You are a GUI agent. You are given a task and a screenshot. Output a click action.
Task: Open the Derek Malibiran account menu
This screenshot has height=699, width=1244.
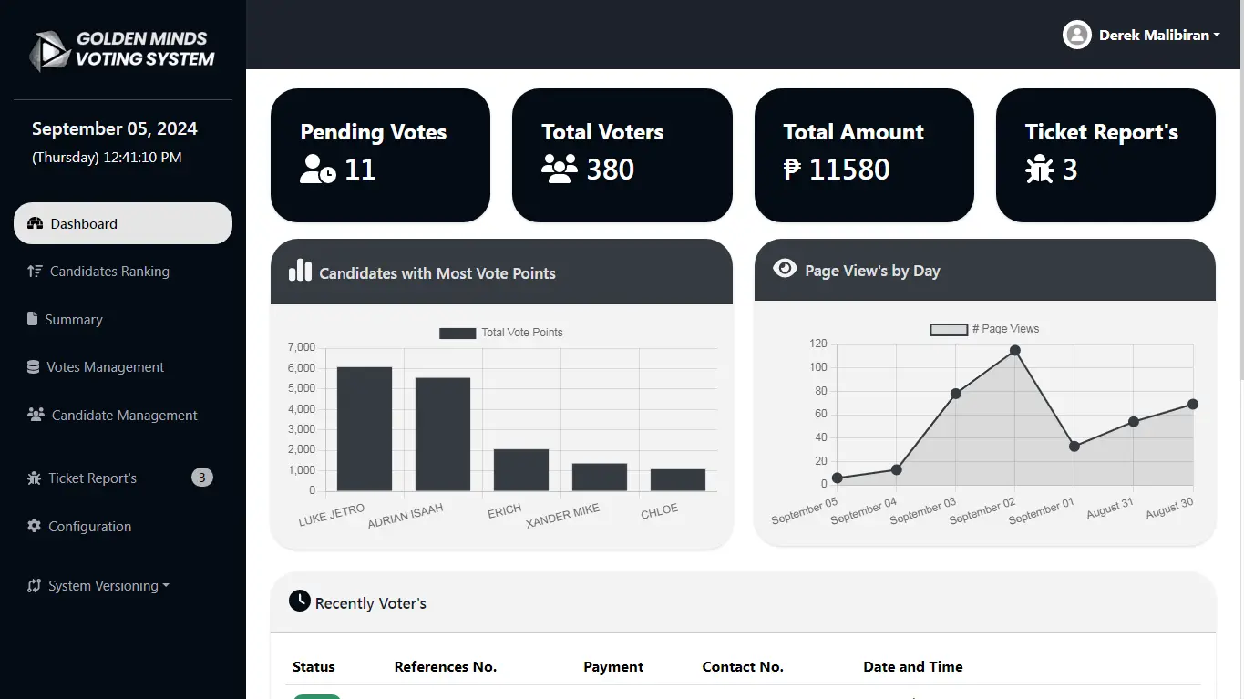click(x=1140, y=35)
